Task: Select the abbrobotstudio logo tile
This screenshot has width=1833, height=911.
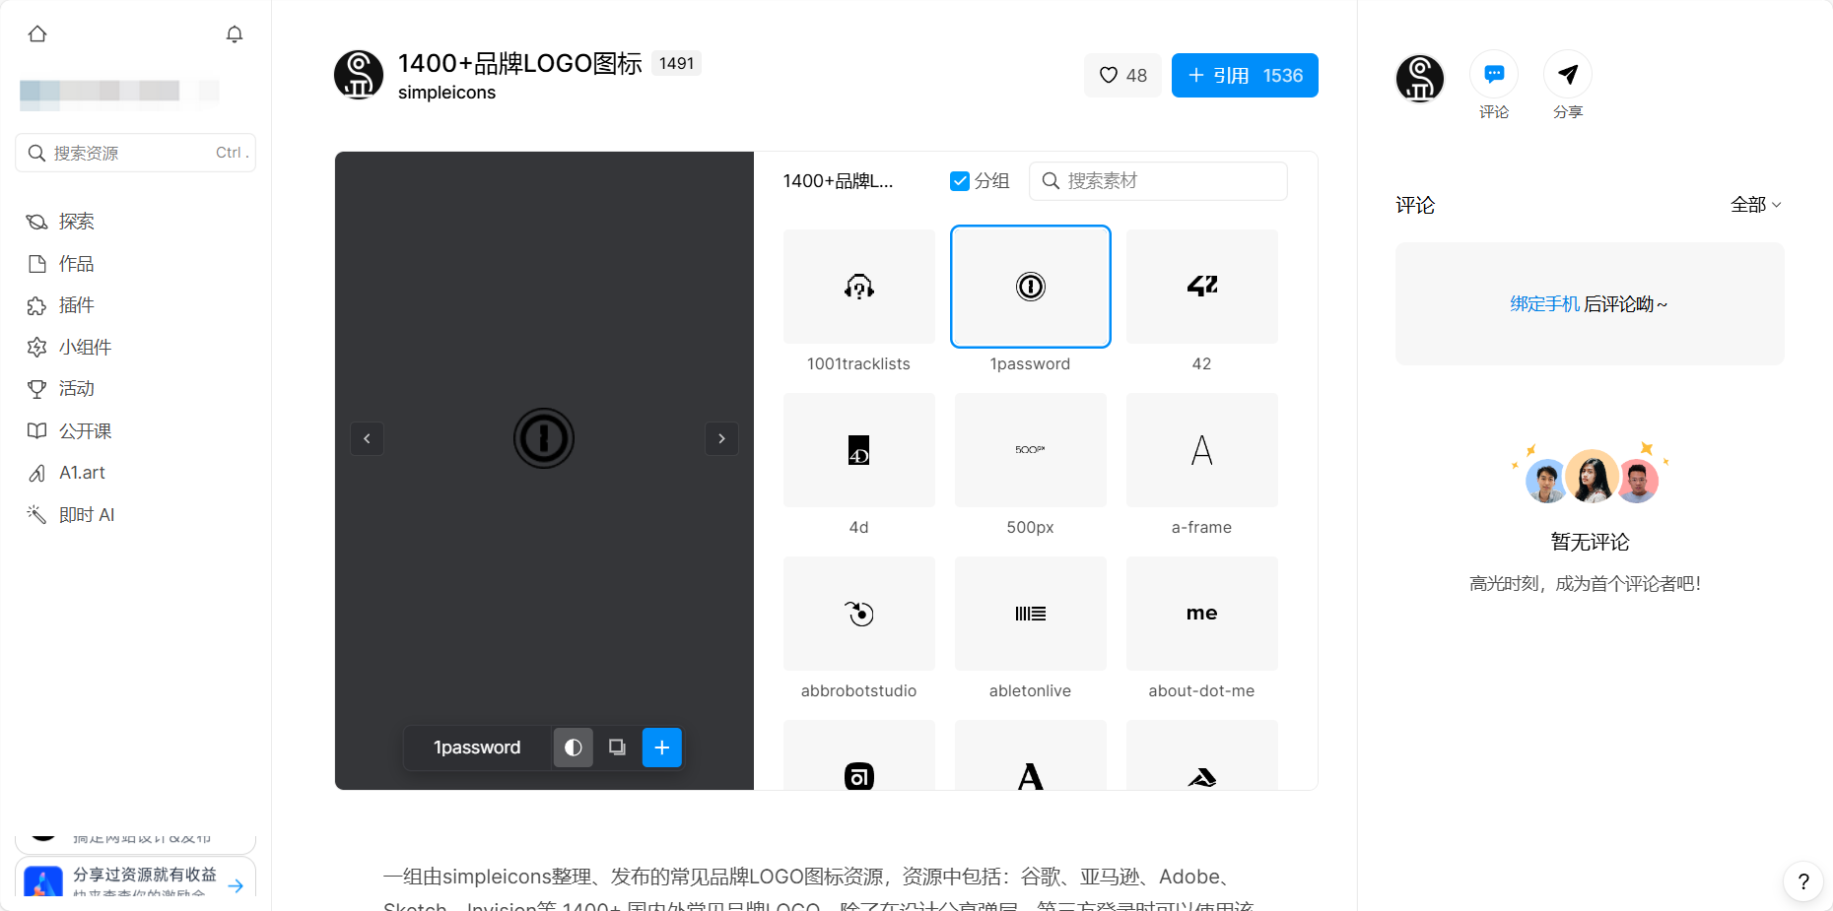Action: 859,614
